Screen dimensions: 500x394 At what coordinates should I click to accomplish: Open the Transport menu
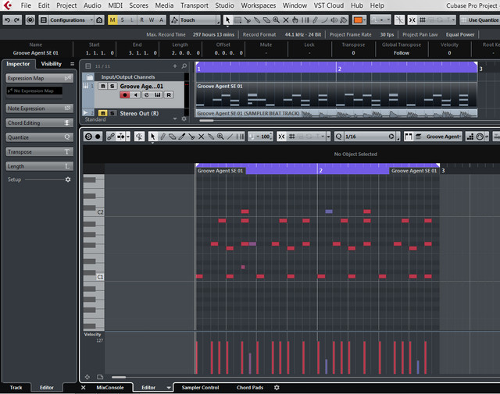tap(195, 5)
